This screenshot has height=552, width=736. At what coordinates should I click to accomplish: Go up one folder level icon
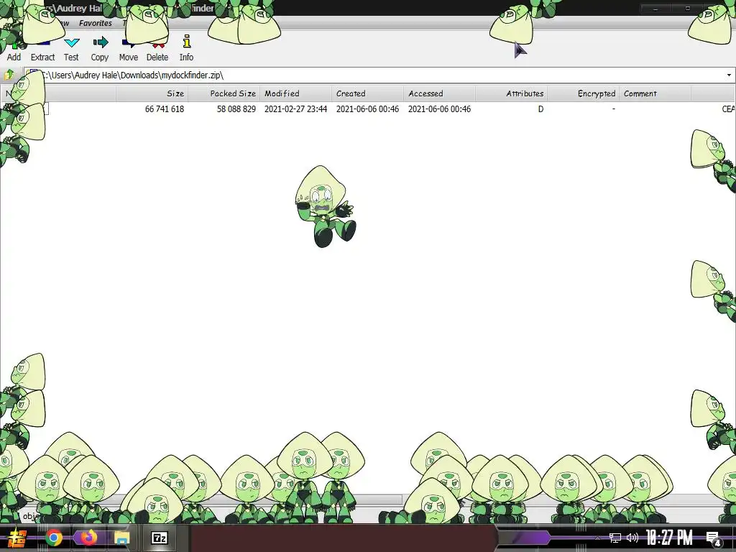(x=9, y=75)
